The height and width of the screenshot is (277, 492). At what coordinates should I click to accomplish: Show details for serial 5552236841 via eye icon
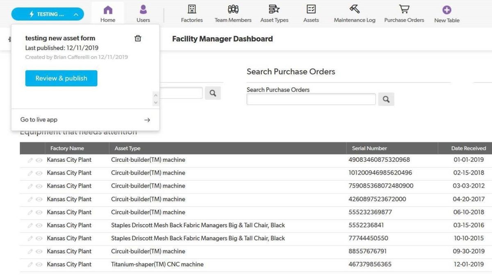point(39,225)
